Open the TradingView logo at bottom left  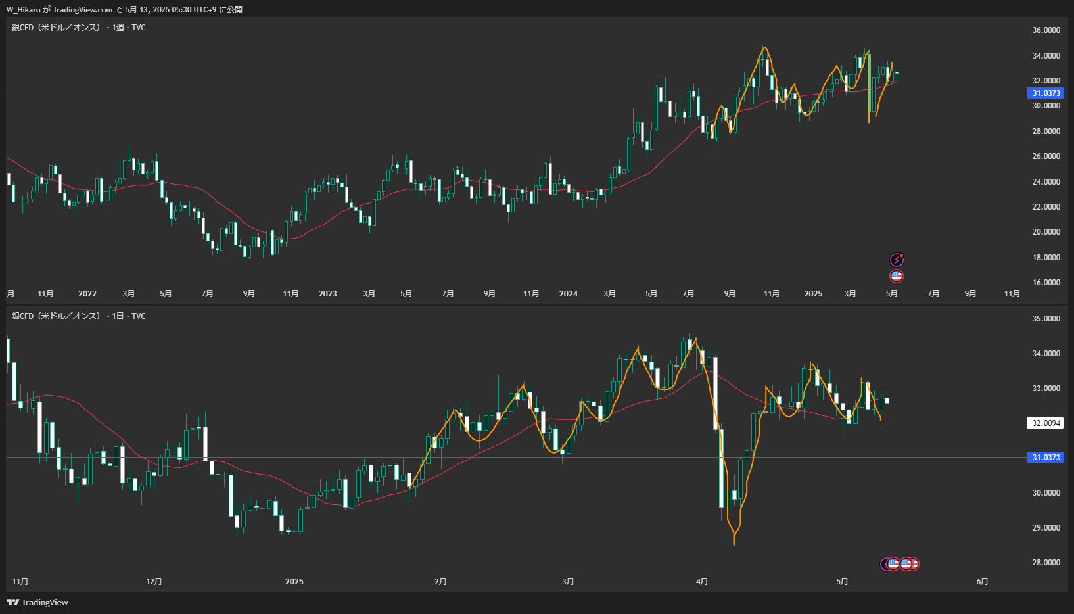click(x=37, y=602)
